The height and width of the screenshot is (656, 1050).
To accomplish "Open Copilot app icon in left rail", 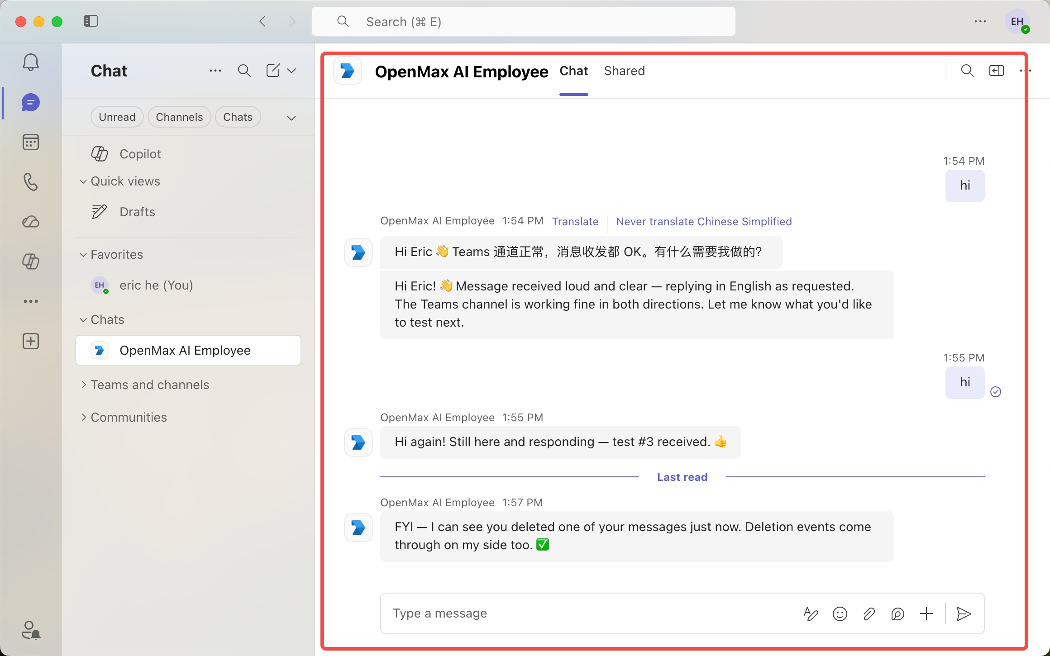I will [31, 261].
